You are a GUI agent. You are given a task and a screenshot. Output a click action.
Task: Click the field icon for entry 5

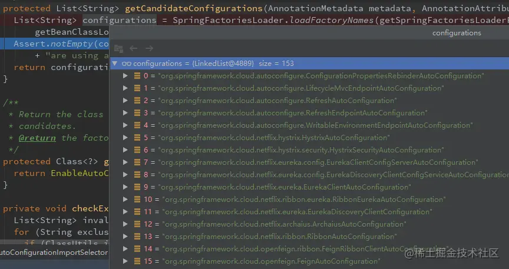(x=137, y=138)
